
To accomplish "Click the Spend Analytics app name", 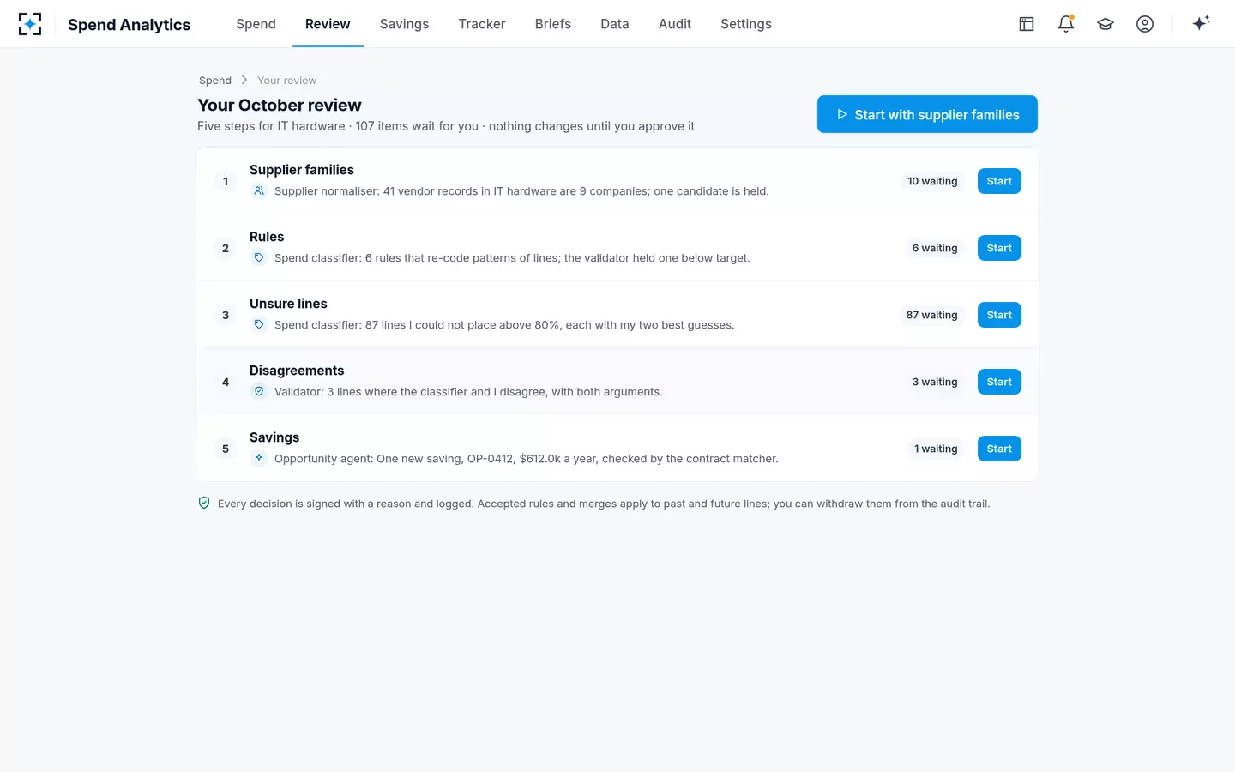I will point(130,25).
